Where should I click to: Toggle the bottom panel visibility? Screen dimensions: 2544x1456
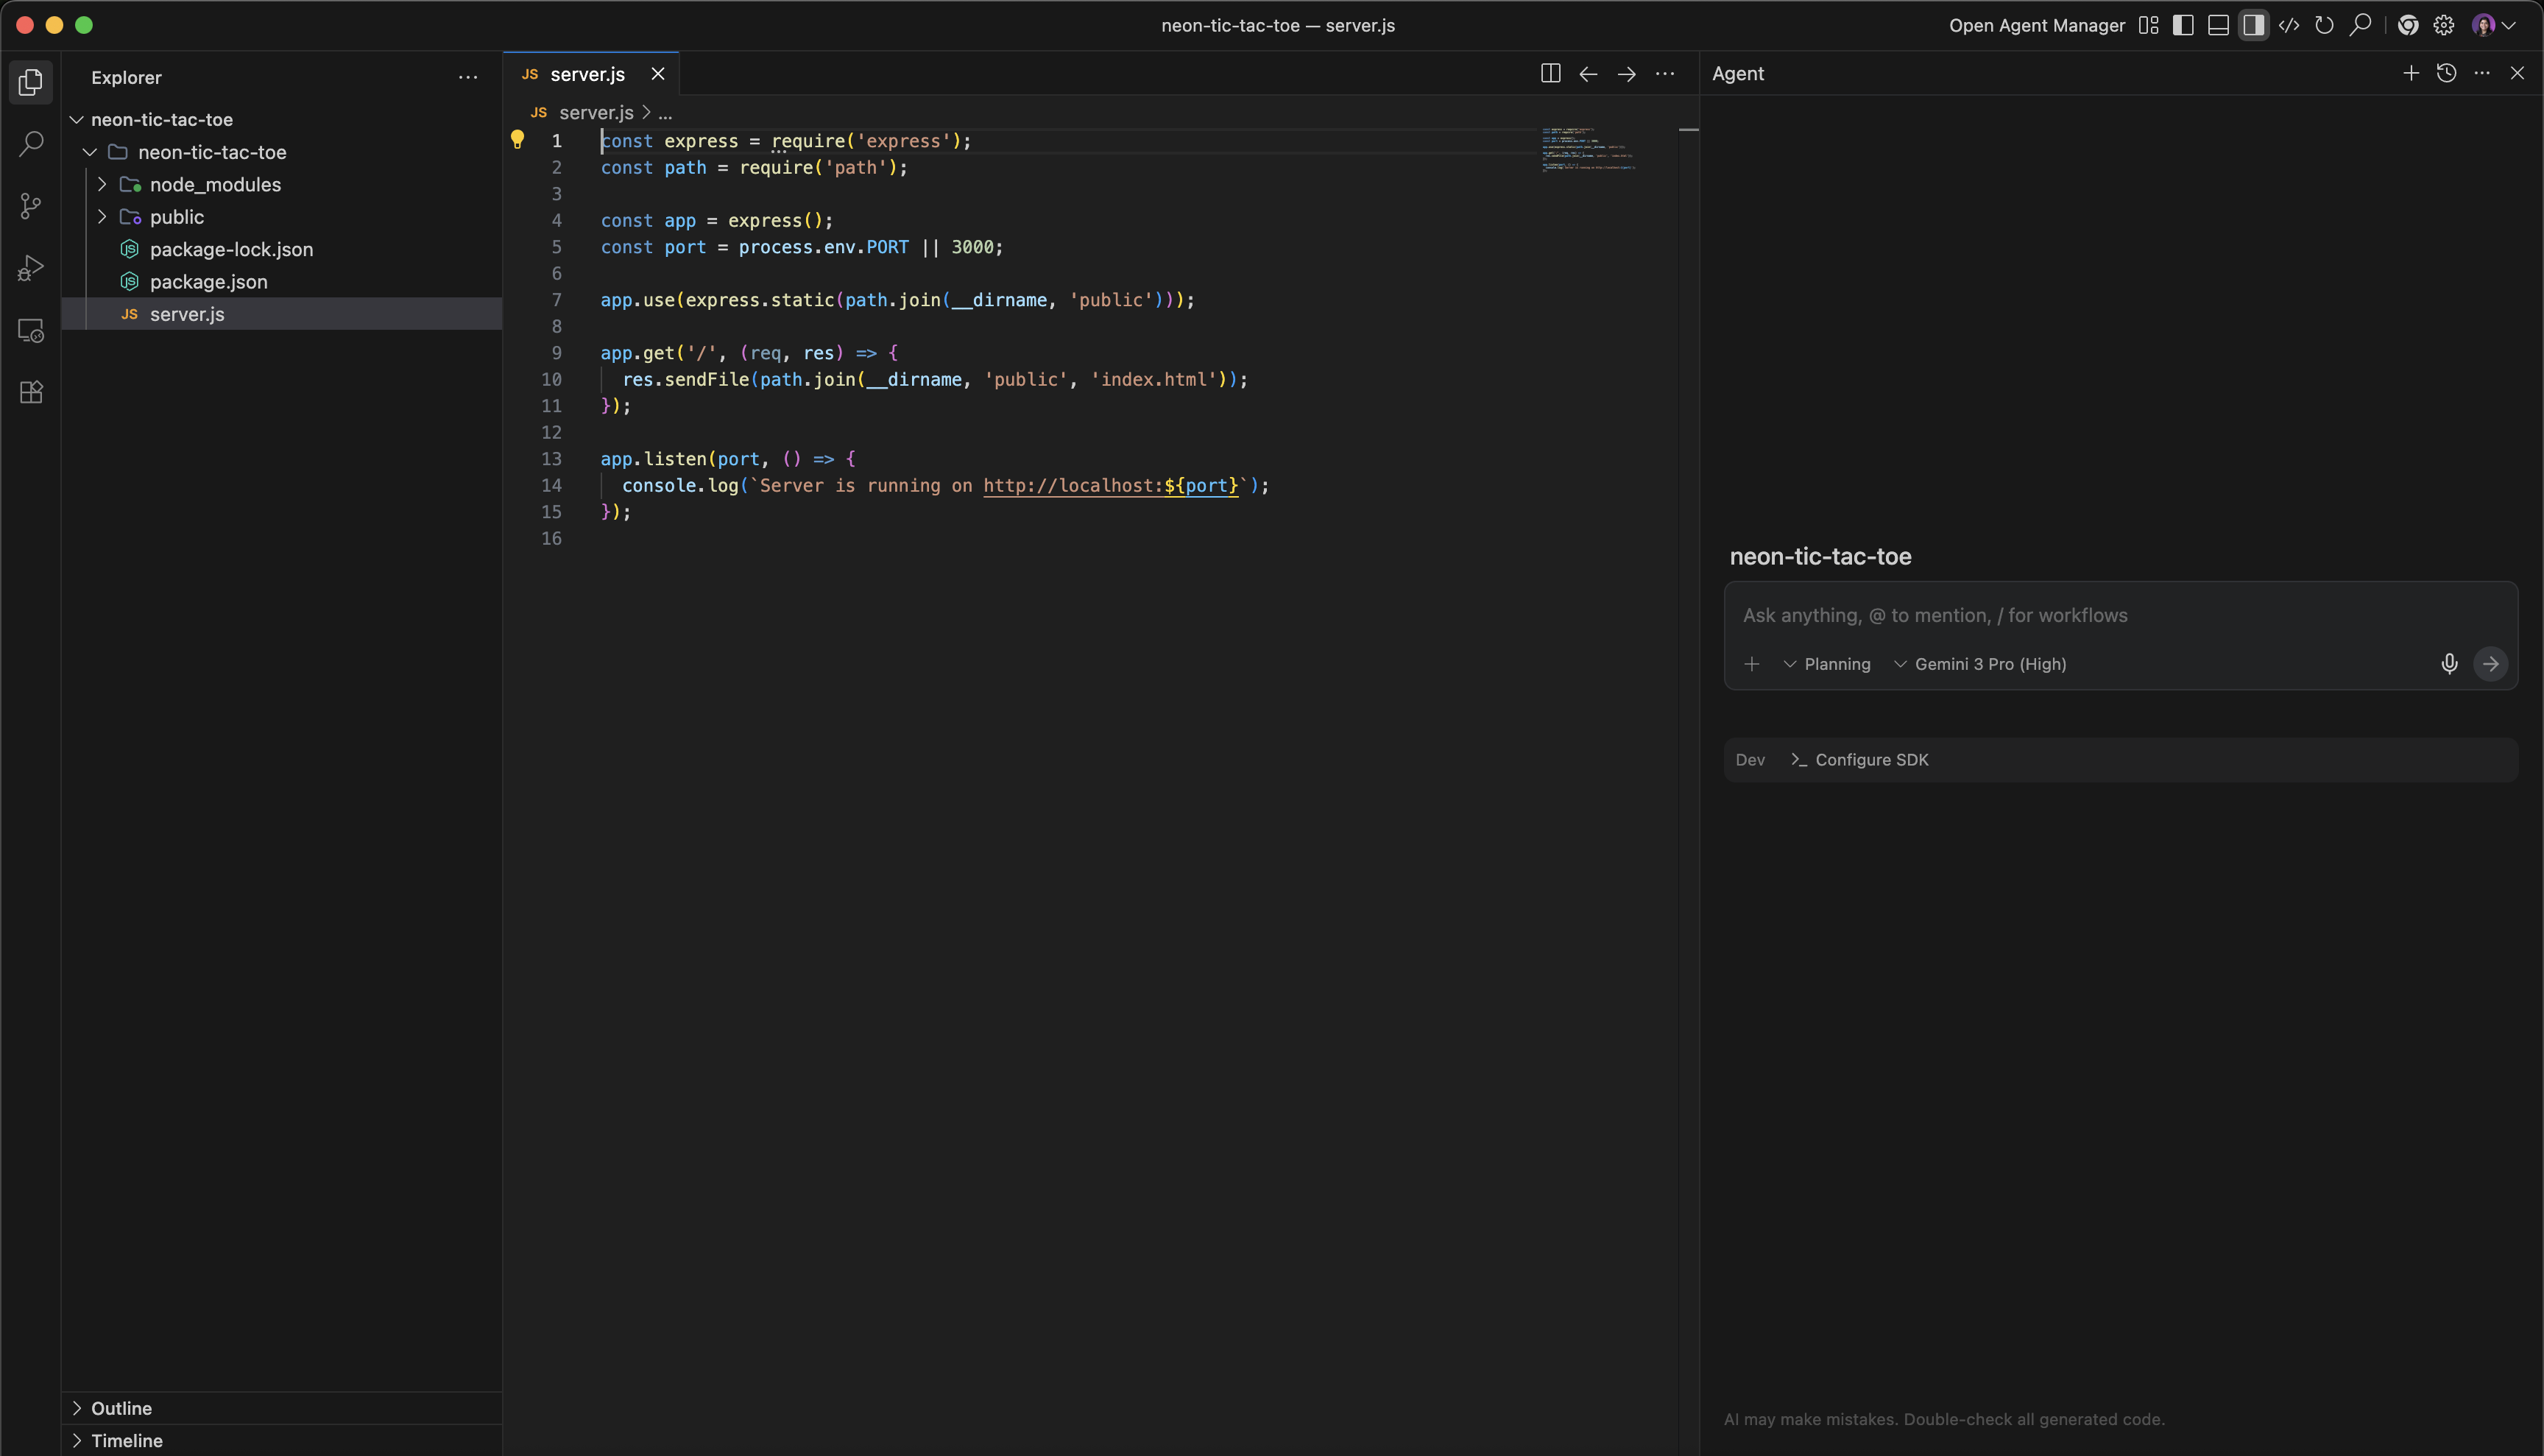pos(2218,25)
